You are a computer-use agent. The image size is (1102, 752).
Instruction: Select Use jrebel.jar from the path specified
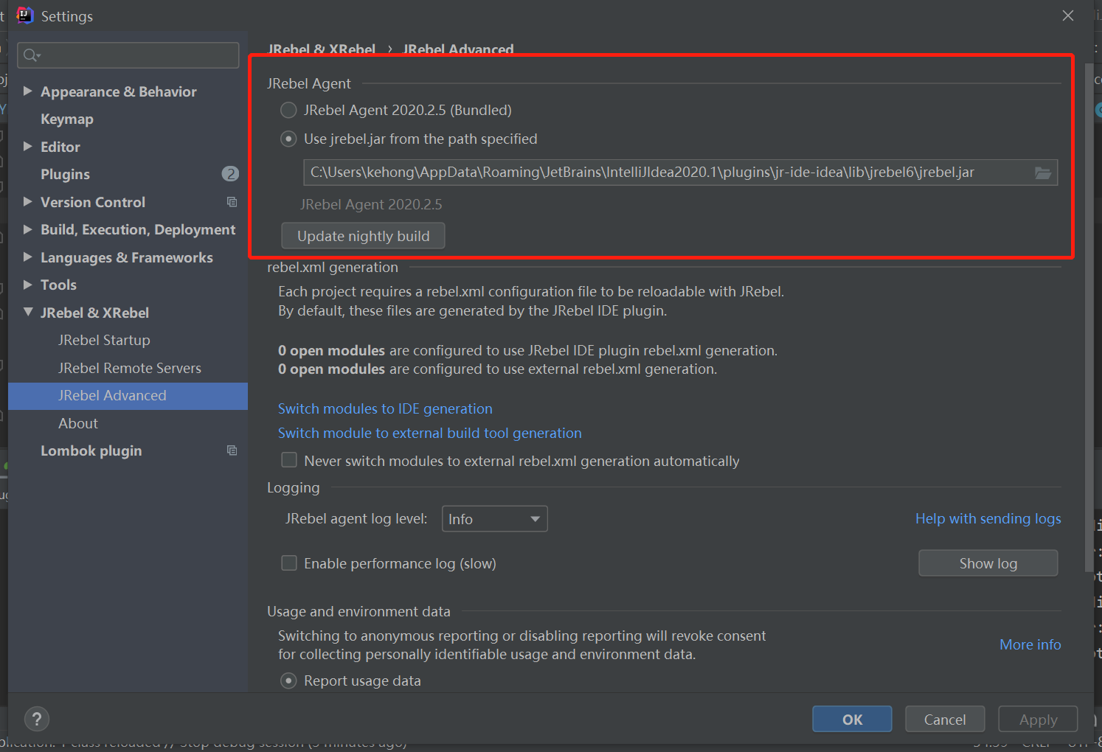click(x=288, y=139)
